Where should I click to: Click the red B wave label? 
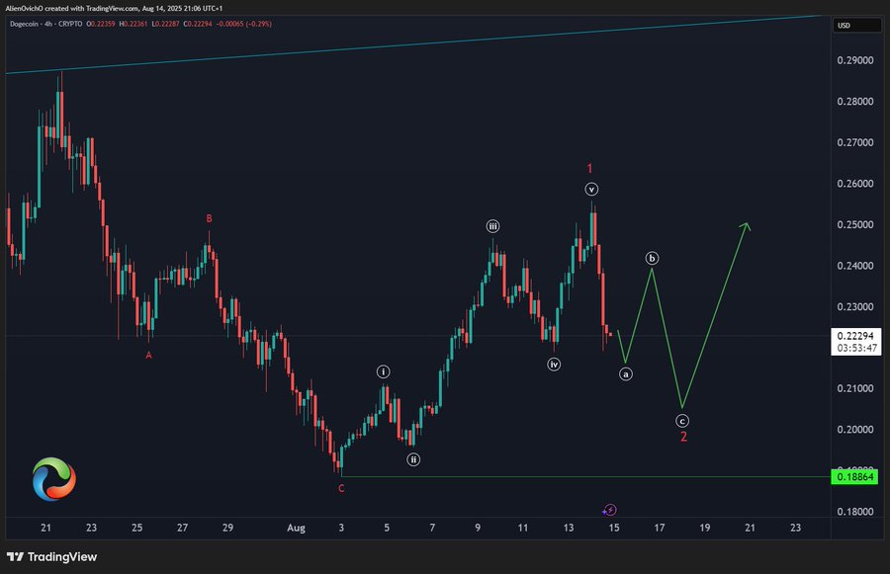click(209, 218)
